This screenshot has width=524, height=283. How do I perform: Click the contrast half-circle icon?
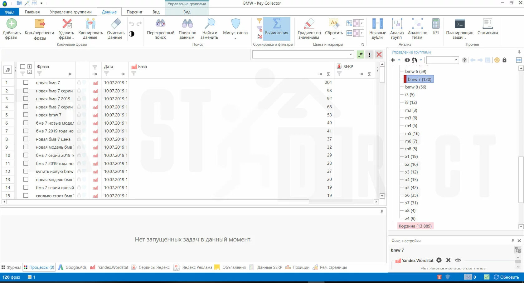click(x=132, y=34)
